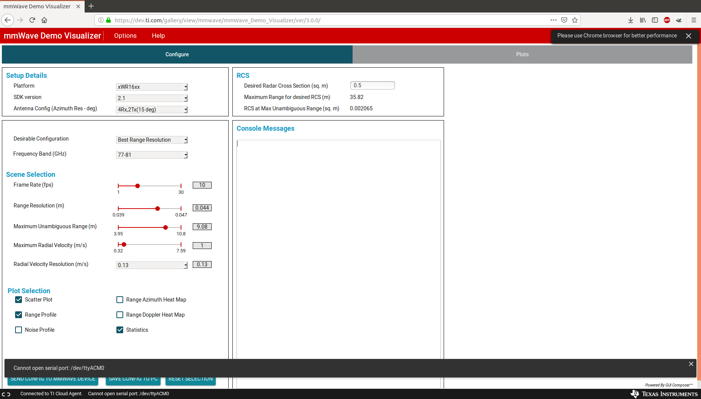The image size is (701, 399).
Task: Switch to the Plots tab
Action: (522, 54)
